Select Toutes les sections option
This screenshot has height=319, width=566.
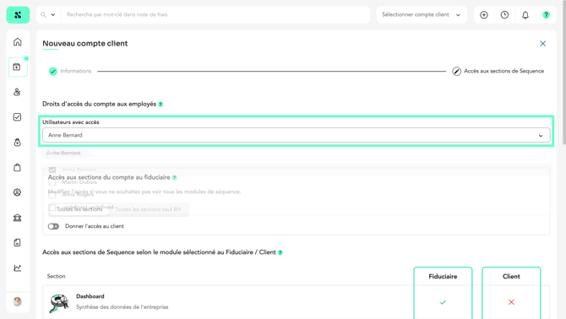pyautogui.click(x=79, y=209)
